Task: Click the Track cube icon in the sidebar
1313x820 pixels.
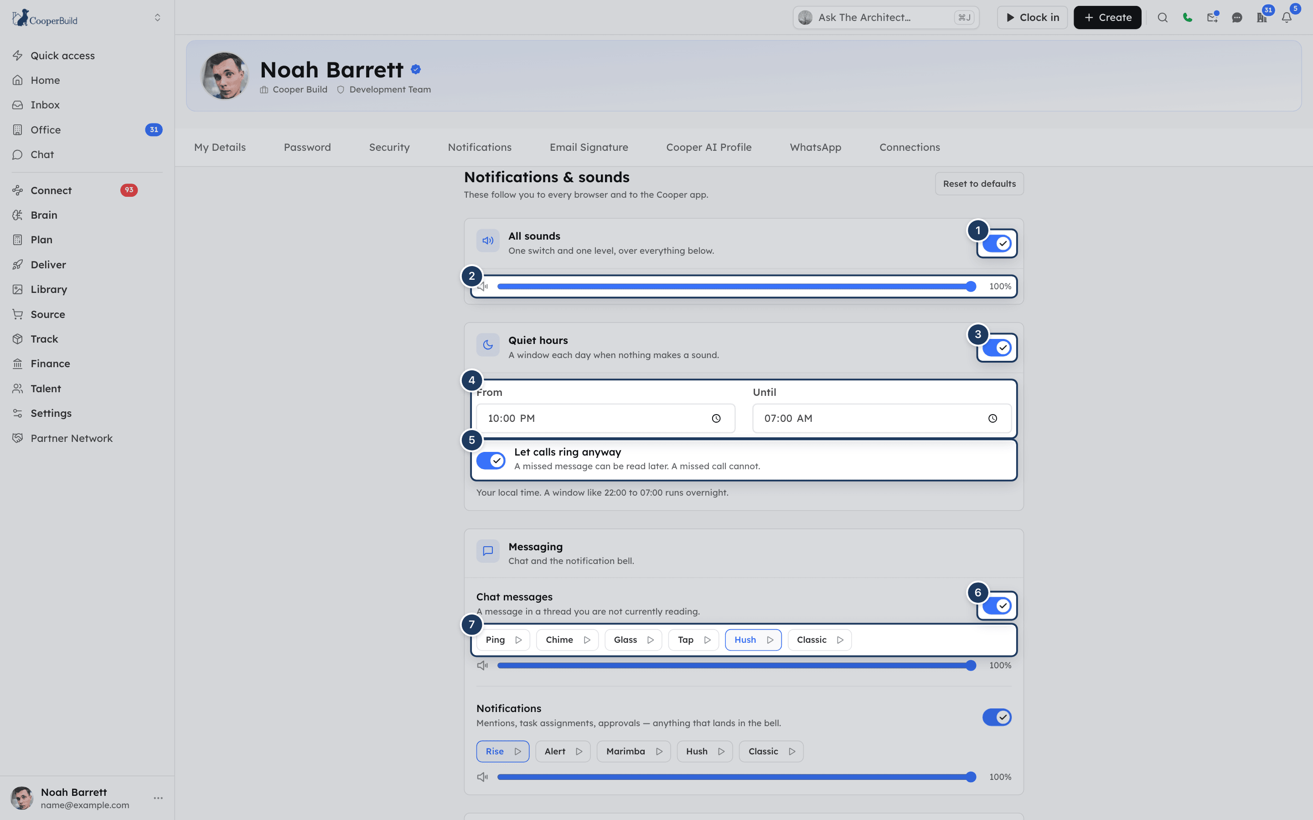Action: pos(17,339)
